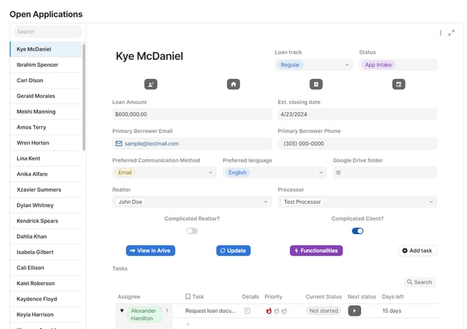Select Cali Ellison application

coord(46,268)
